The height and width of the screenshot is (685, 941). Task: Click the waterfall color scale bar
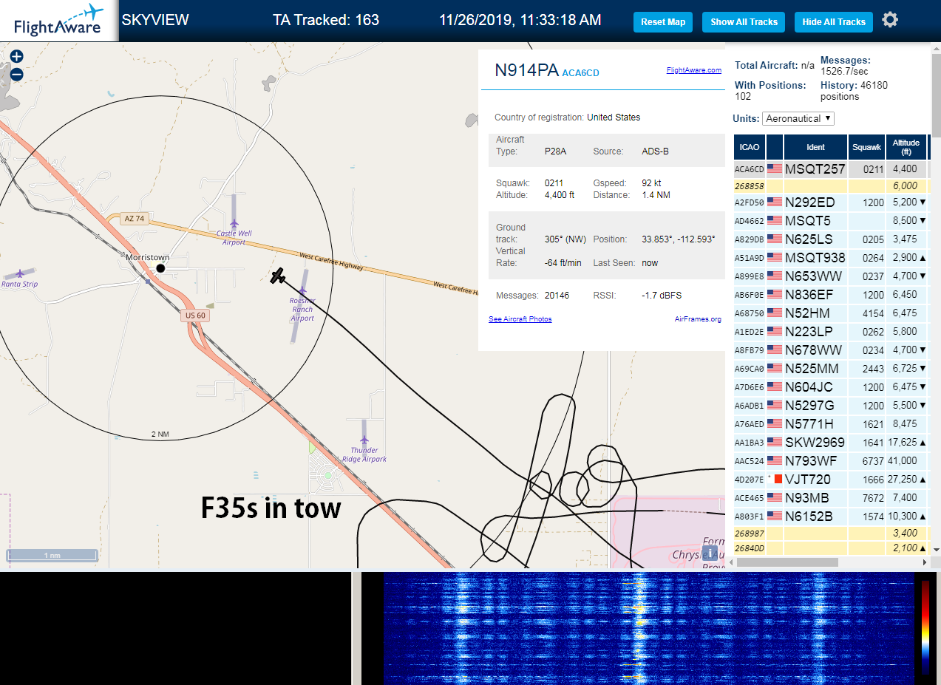(x=925, y=627)
